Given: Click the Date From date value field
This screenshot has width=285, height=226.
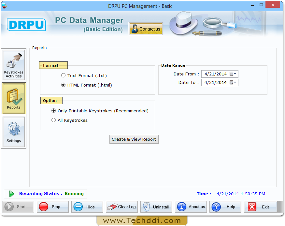Looking at the screenshot, I should pos(216,74).
